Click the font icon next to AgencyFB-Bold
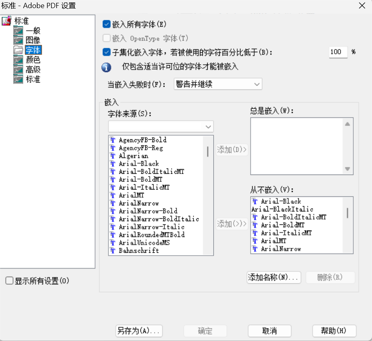 (113, 140)
